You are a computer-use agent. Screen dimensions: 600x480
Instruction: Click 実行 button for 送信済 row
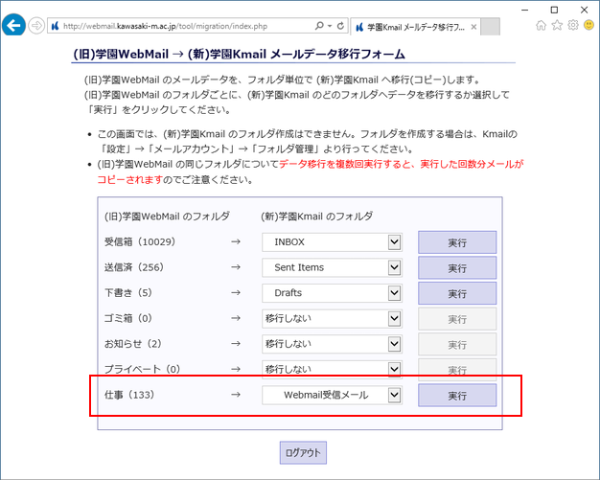click(457, 267)
